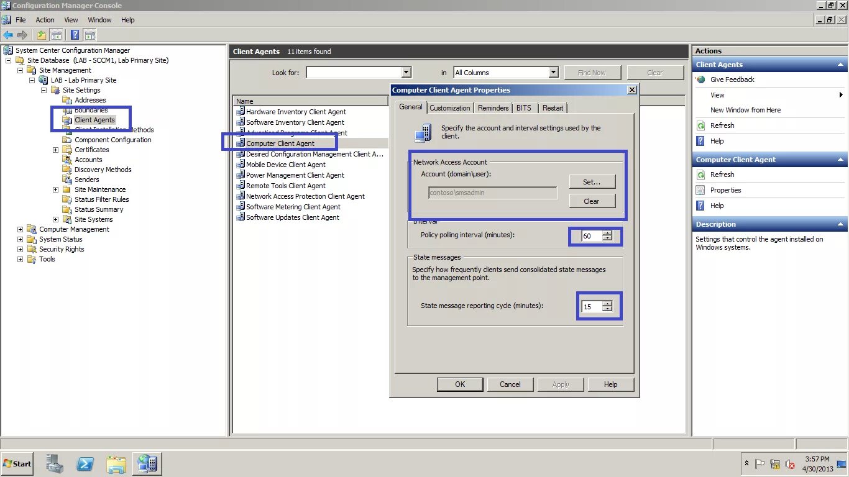849x477 pixels.
Task: Click the Accounts icon in the tree
Action: click(67, 160)
